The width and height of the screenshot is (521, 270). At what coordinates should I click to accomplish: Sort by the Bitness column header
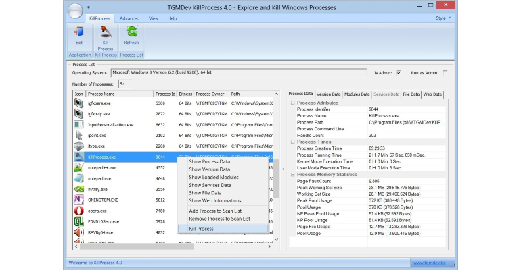click(185, 94)
